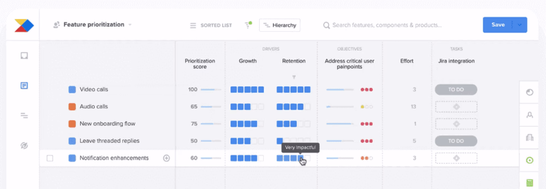Select the Features board icon in sidebar

tap(24, 85)
